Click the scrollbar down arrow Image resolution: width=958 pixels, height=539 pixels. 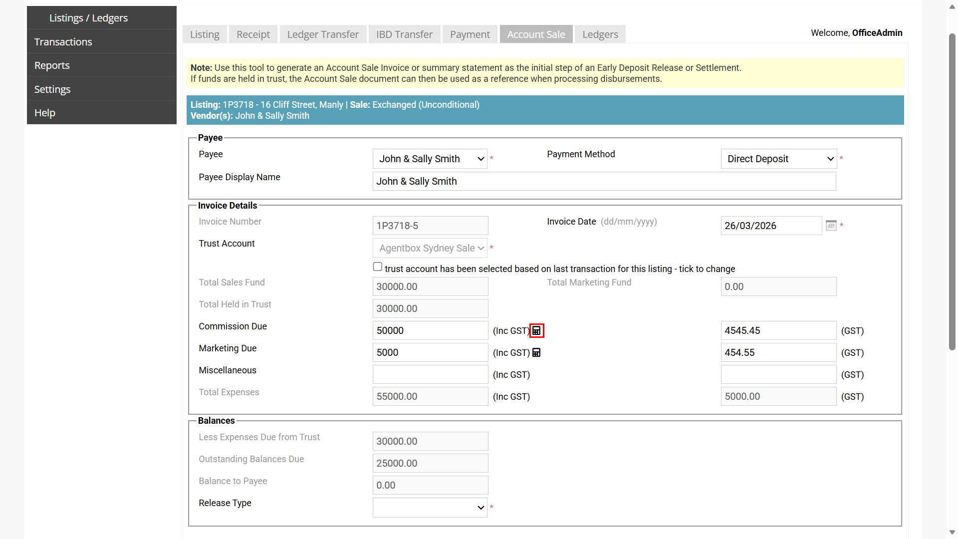coord(952,533)
